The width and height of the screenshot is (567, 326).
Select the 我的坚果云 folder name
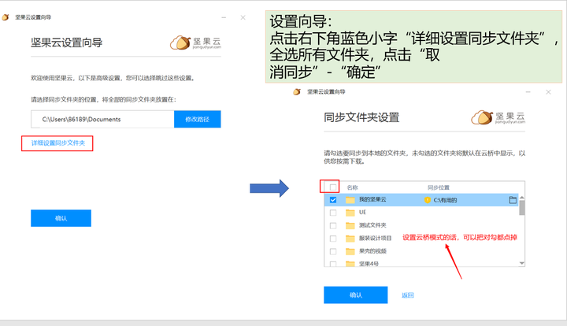click(x=372, y=199)
